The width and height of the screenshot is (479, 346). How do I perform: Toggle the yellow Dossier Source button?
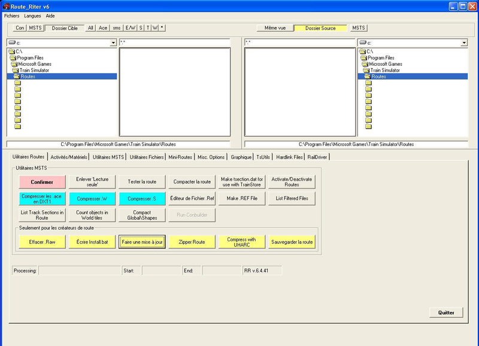click(320, 28)
